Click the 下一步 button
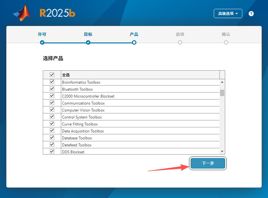The image size is (268, 198). 208,163
